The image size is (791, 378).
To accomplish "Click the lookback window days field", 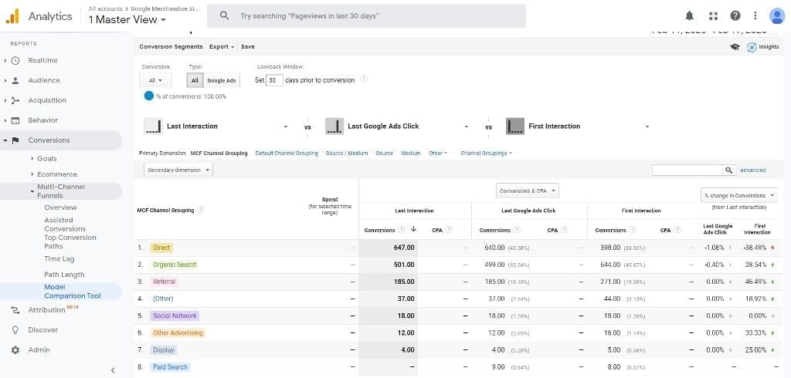I will (274, 80).
